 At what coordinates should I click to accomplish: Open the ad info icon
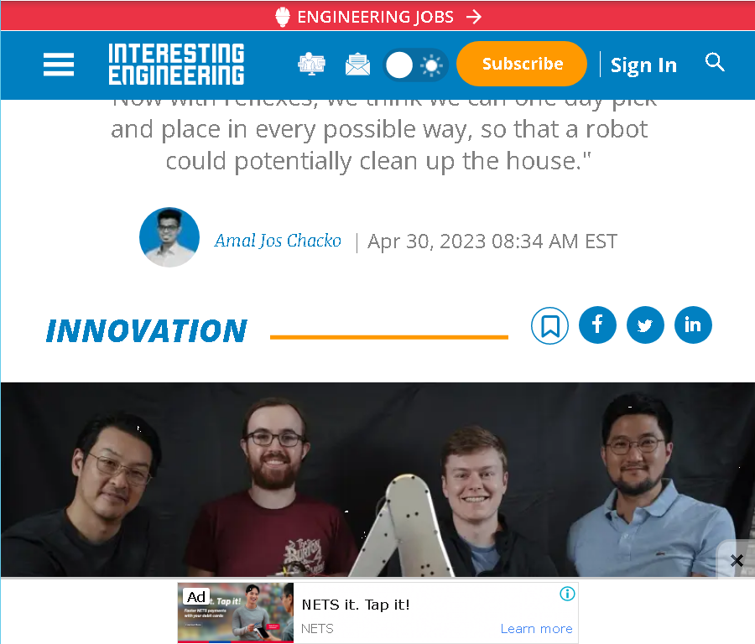pos(567,594)
